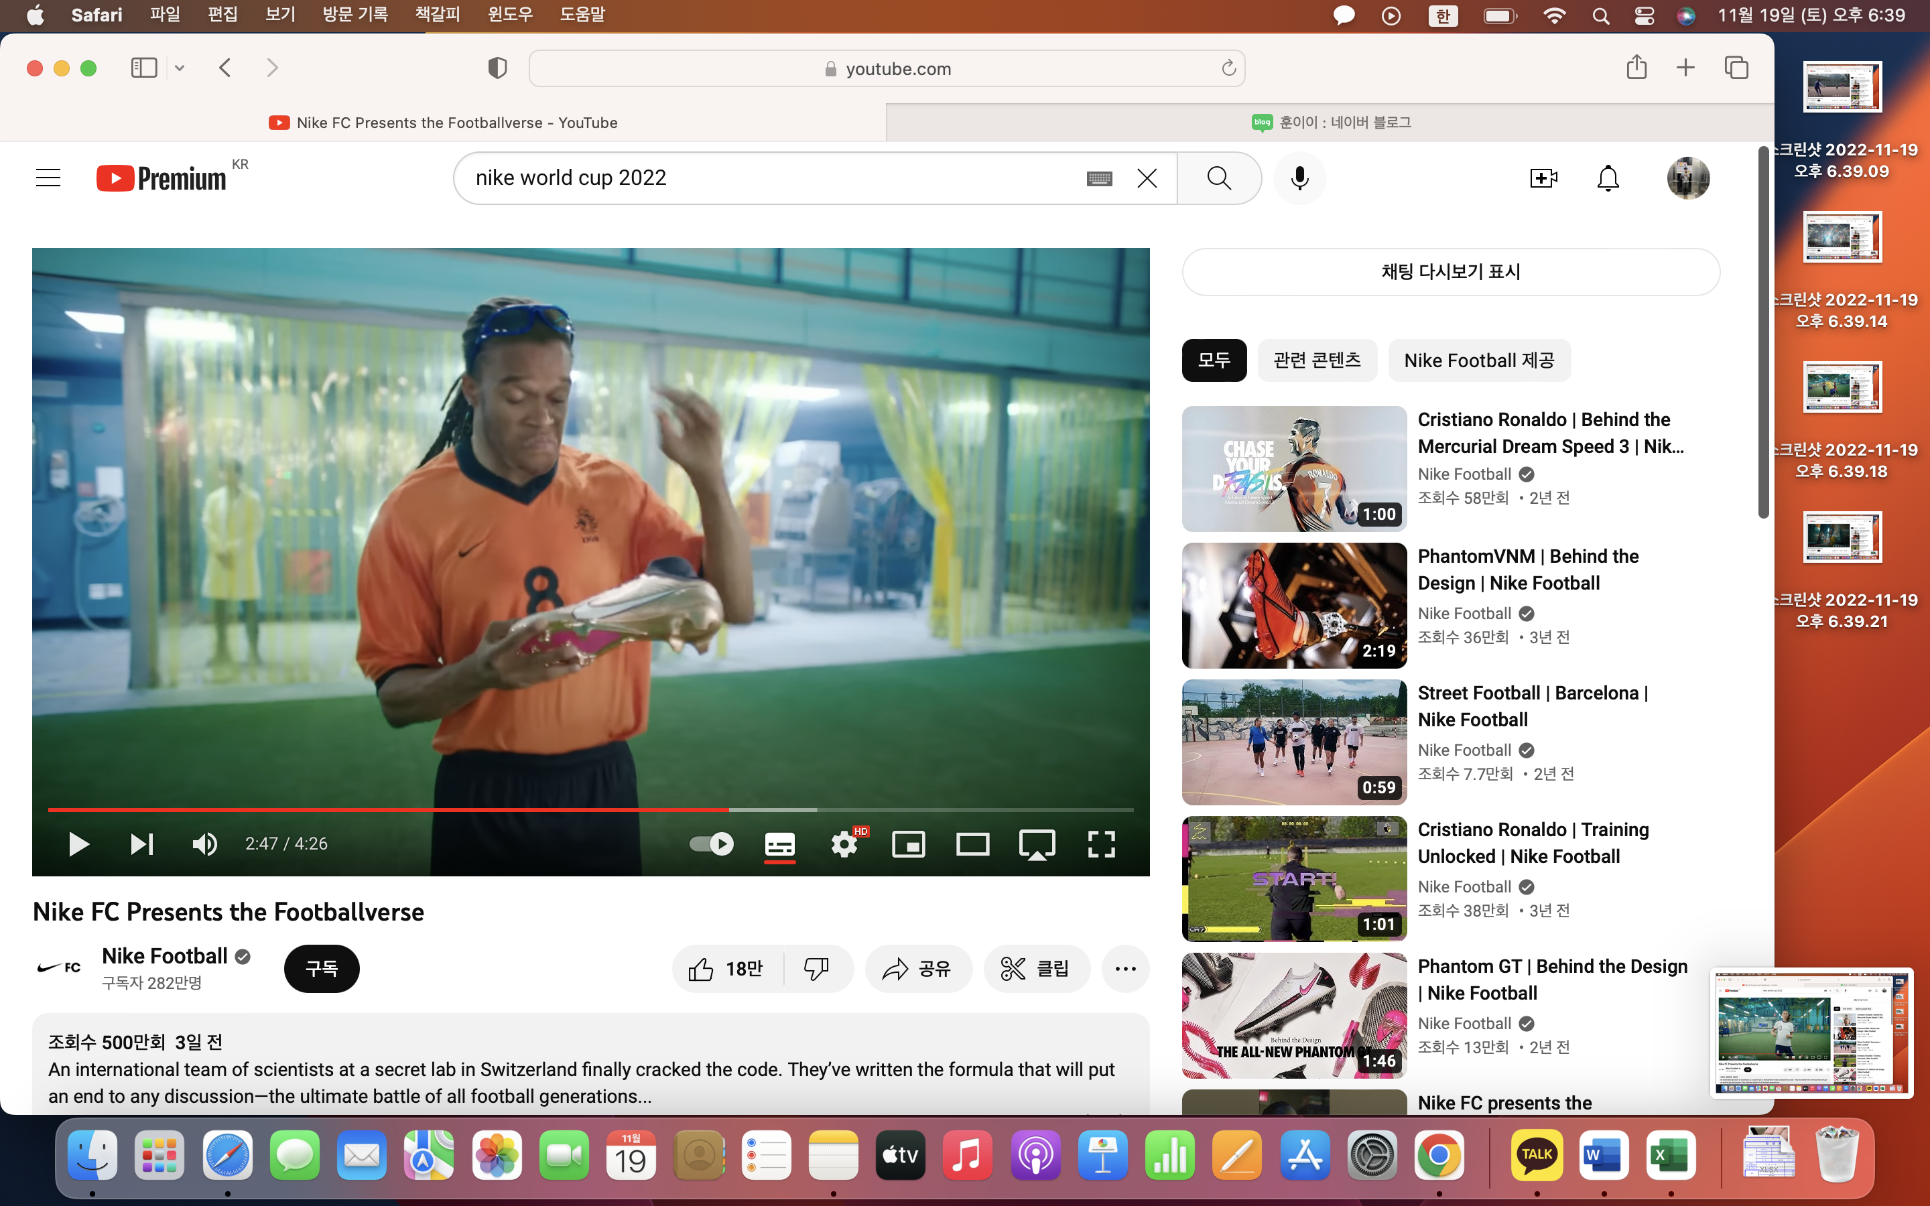
Task: Open on-screen keyboard in search box
Action: point(1099,179)
